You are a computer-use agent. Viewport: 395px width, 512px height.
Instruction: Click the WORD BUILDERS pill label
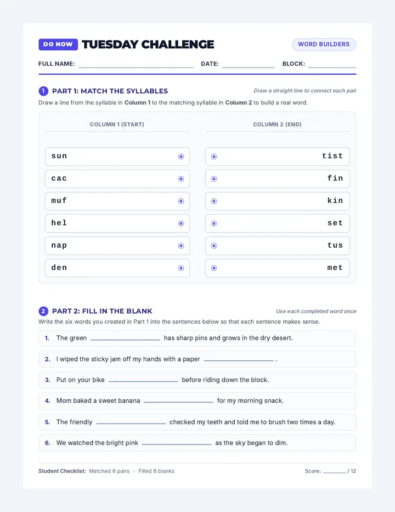(x=324, y=44)
